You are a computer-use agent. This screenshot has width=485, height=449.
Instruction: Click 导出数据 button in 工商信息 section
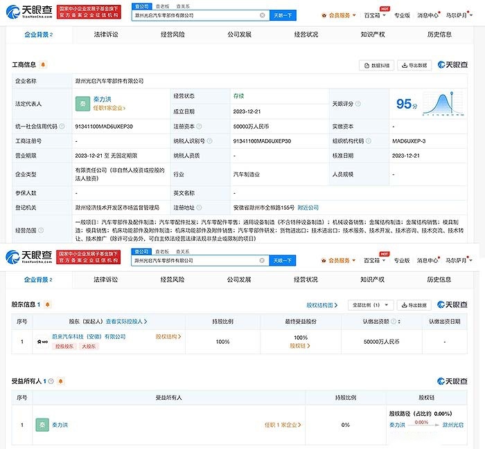click(x=414, y=66)
